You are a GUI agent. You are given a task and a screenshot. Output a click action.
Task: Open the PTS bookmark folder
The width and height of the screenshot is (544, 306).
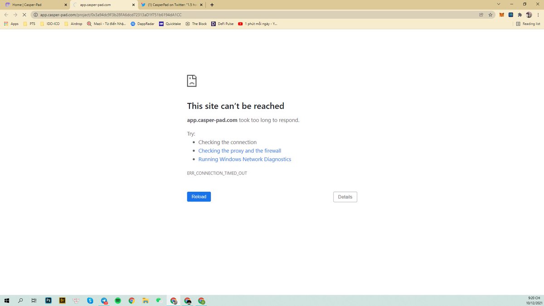[29, 24]
